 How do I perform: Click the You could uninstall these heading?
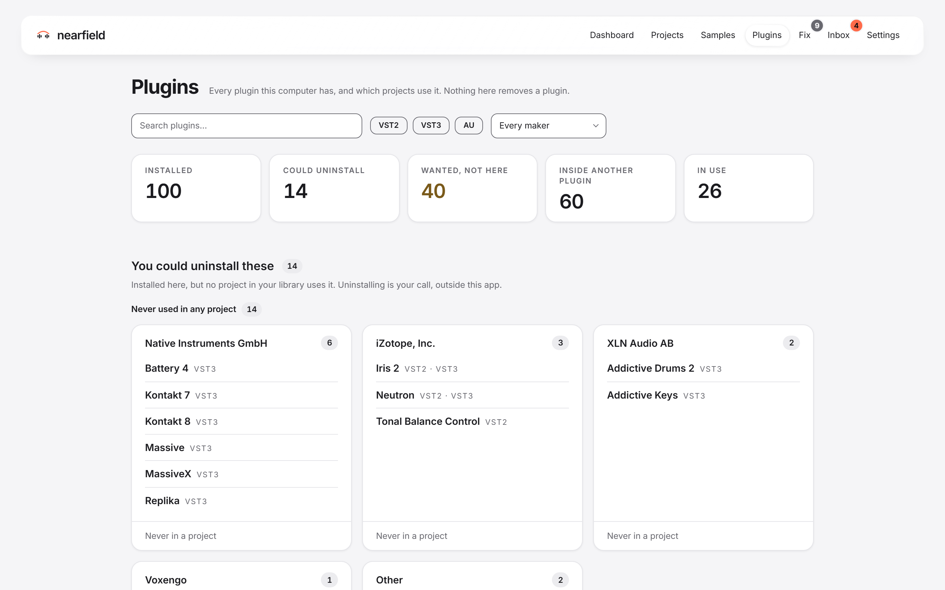tap(202, 266)
